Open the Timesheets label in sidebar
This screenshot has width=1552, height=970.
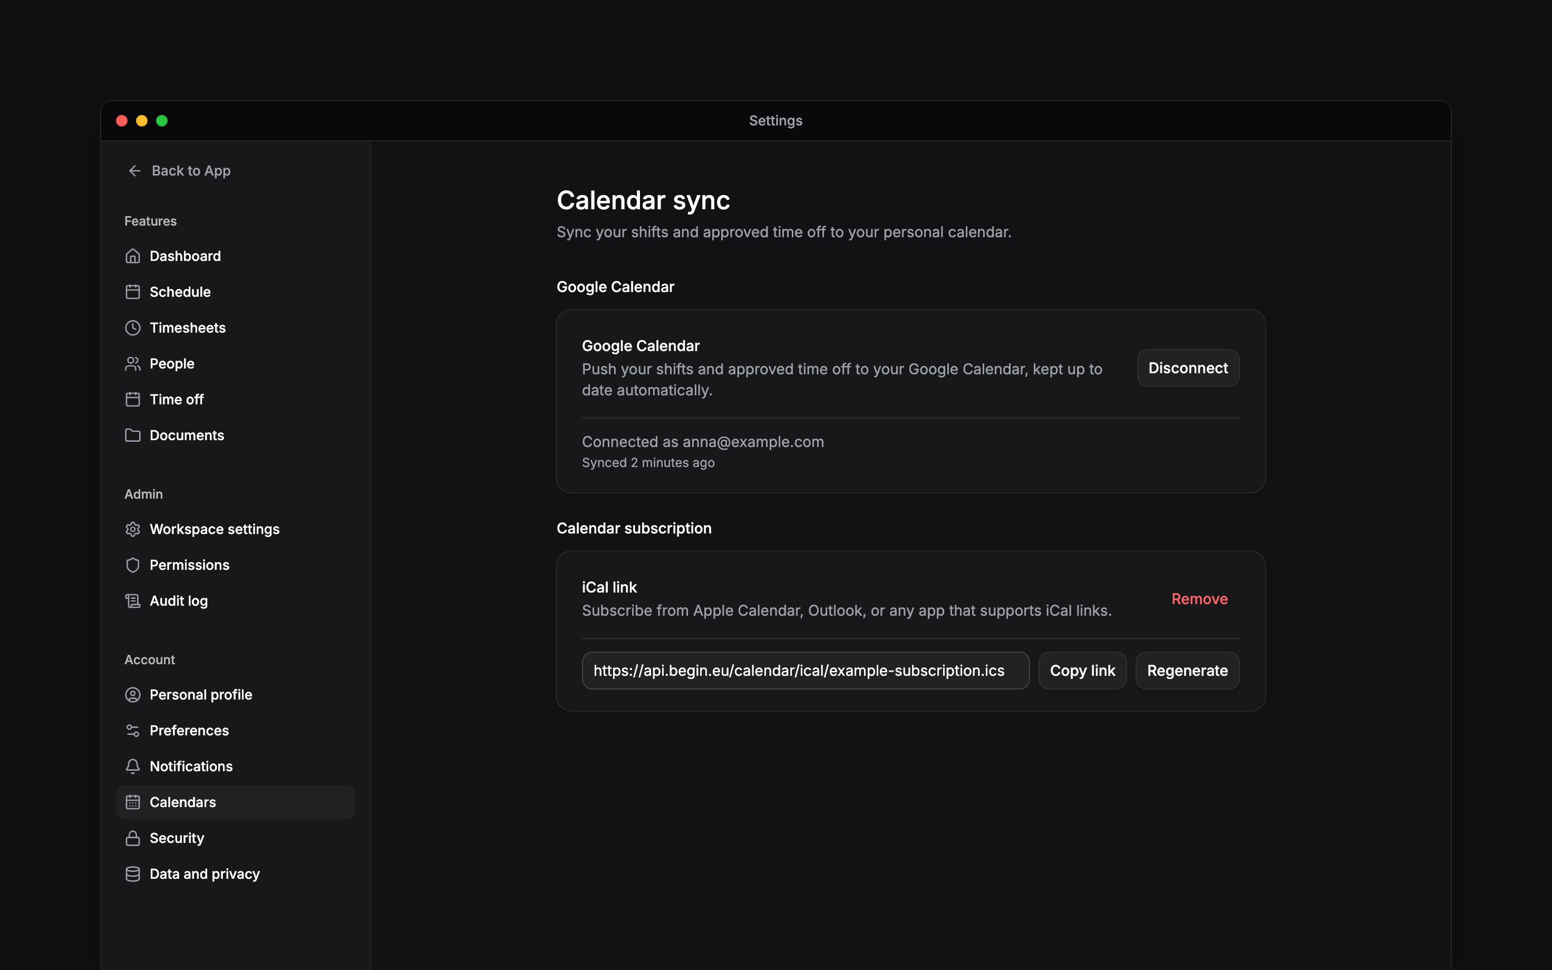pos(188,328)
